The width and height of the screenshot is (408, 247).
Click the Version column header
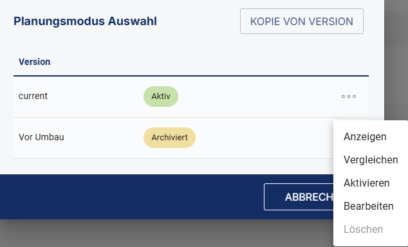pos(34,62)
